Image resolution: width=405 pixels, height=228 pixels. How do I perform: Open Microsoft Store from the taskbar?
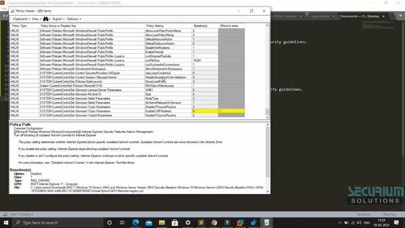(175, 222)
